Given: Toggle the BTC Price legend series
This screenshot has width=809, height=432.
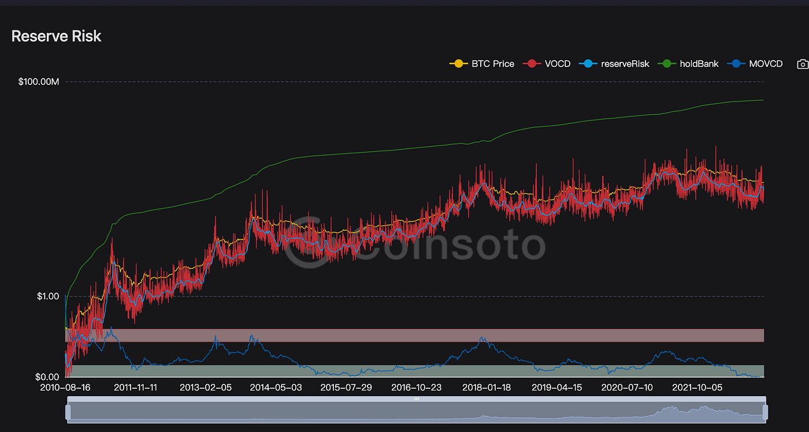Looking at the screenshot, I should click(482, 63).
